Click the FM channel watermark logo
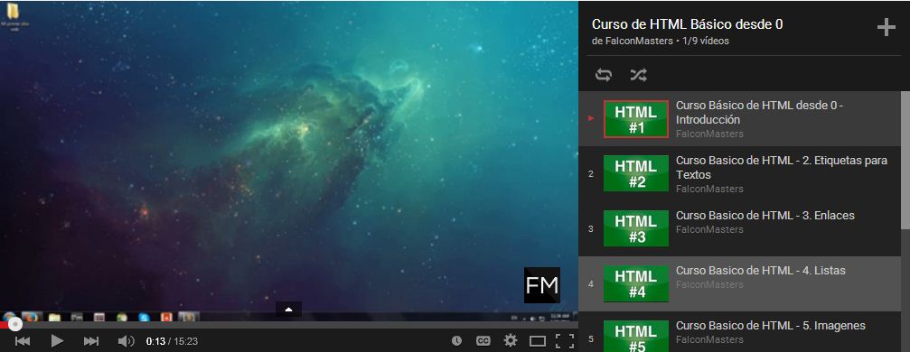The image size is (910, 352). tap(542, 284)
